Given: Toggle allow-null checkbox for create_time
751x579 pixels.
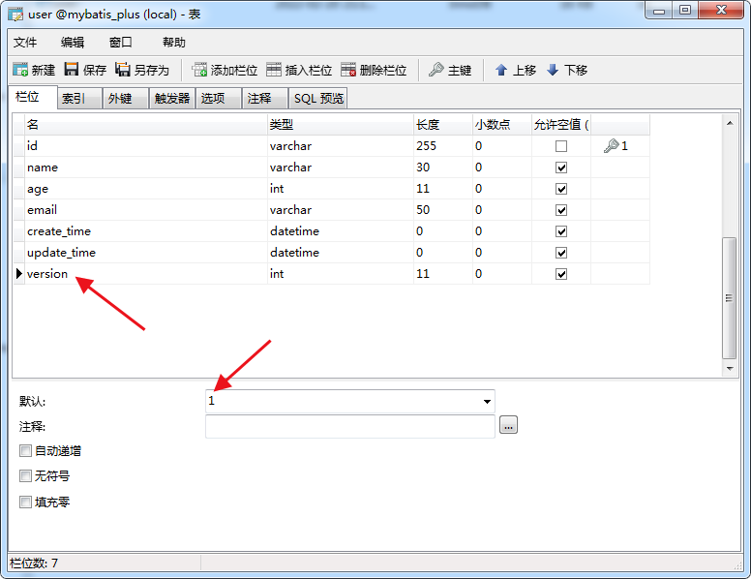Looking at the screenshot, I should (x=561, y=231).
